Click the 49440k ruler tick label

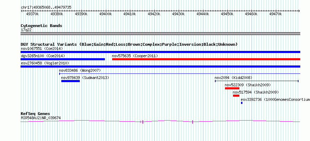203,14
